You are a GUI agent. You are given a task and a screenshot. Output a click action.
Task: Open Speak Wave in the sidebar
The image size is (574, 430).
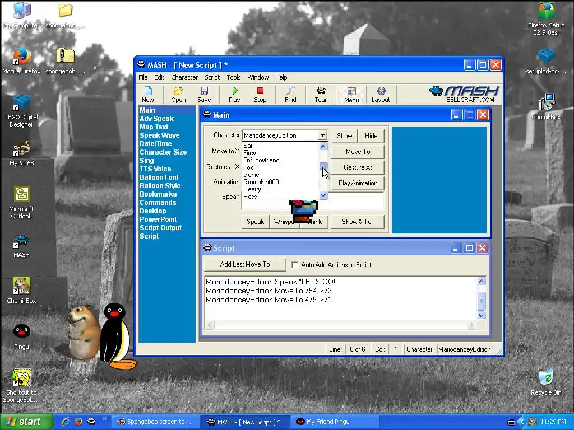(x=160, y=135)
